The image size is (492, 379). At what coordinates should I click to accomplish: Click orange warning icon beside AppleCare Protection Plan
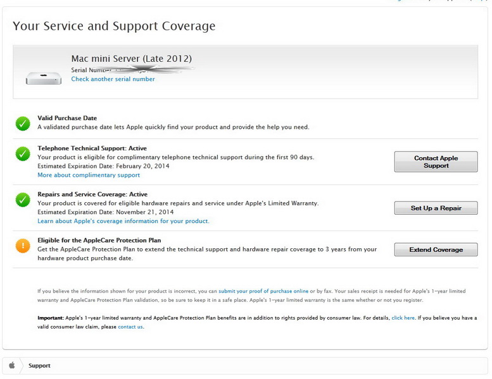pos(23,246)
